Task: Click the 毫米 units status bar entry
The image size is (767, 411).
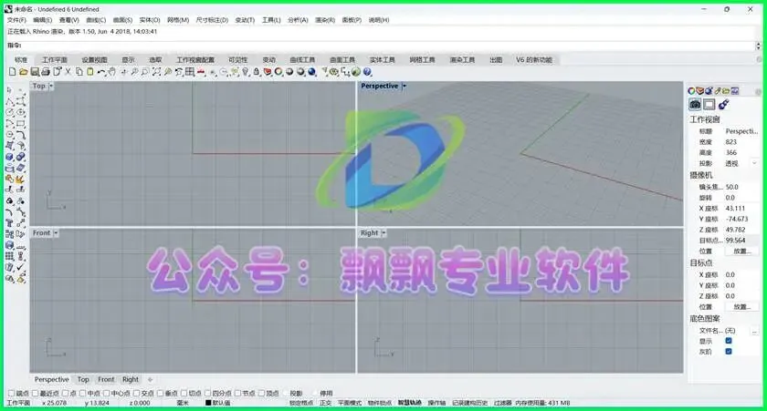Action: tap(183, 403)
